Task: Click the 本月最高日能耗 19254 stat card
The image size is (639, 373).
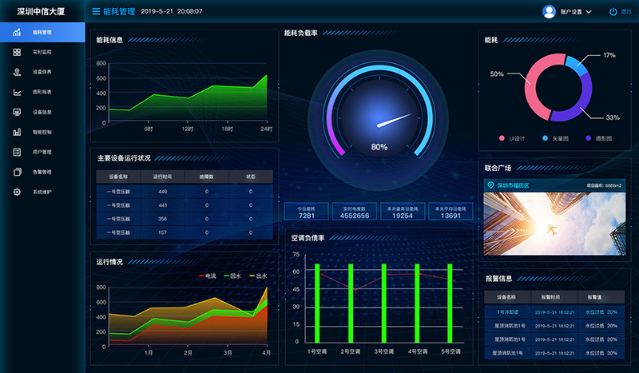Action: click(403, 212)
